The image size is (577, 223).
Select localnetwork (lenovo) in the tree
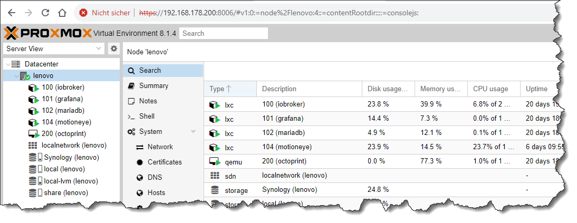pos(74,146)
